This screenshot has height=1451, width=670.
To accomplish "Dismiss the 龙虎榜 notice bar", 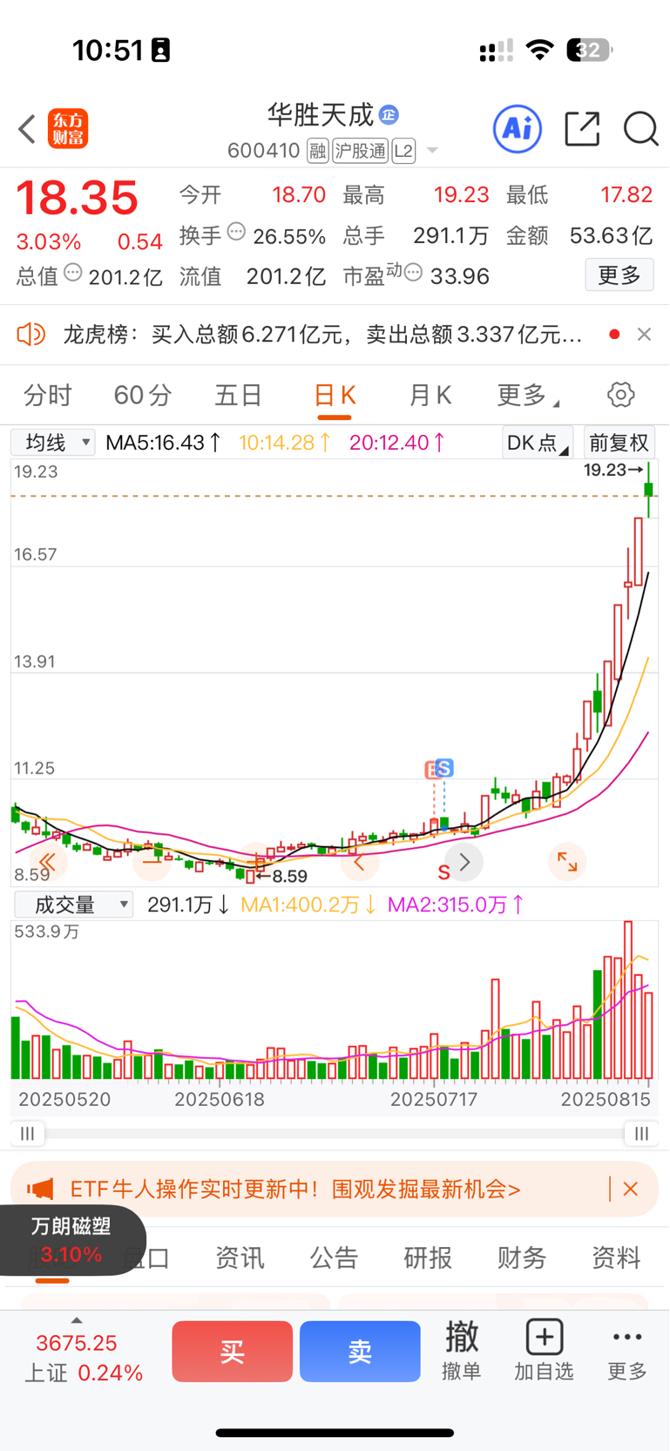I will (644, 334).
